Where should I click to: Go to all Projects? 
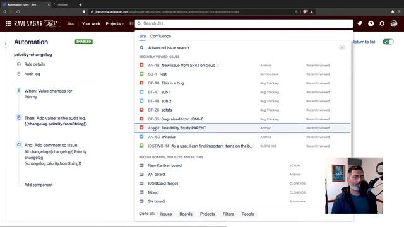(x=208, y=214)
